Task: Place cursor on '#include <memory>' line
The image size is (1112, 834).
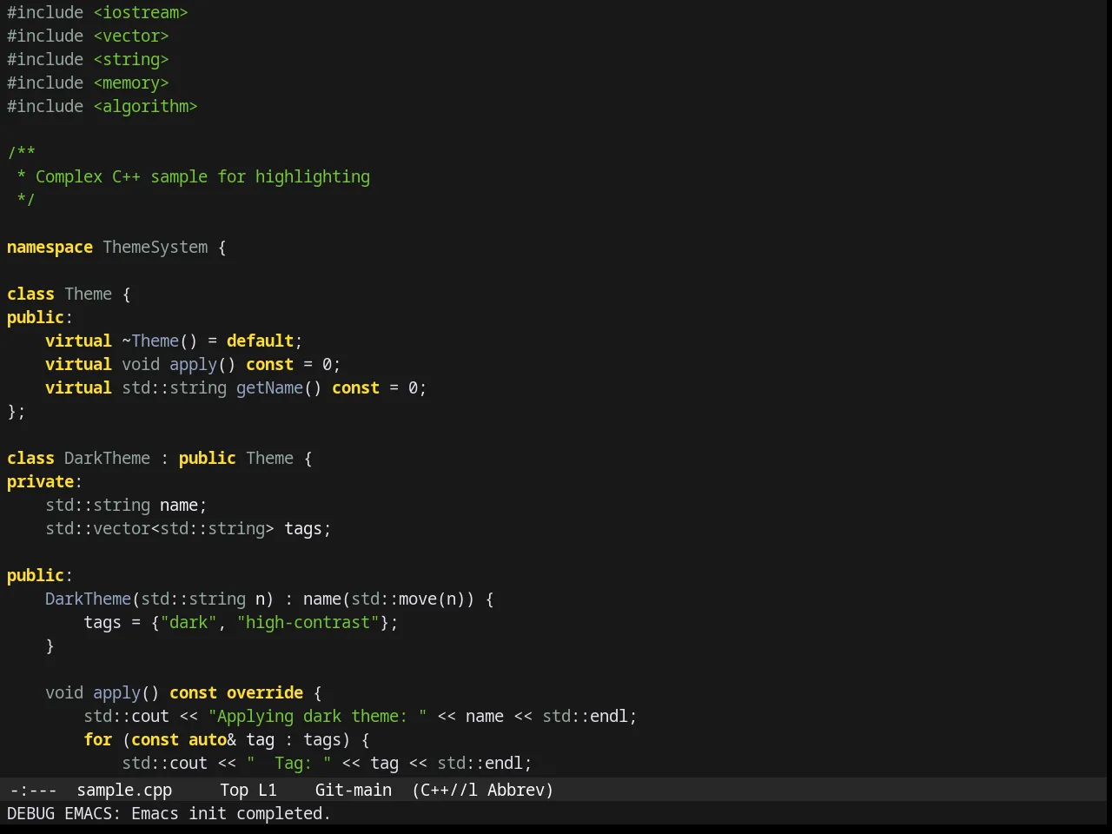Action: point(88,83)
